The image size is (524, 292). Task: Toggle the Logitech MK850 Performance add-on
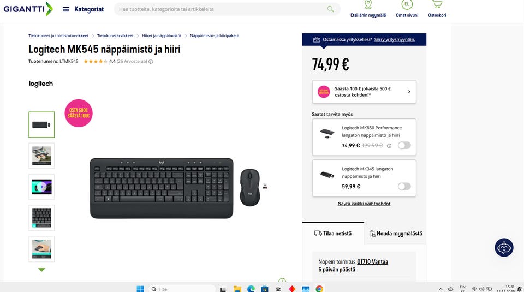click(x=404, y=145)
